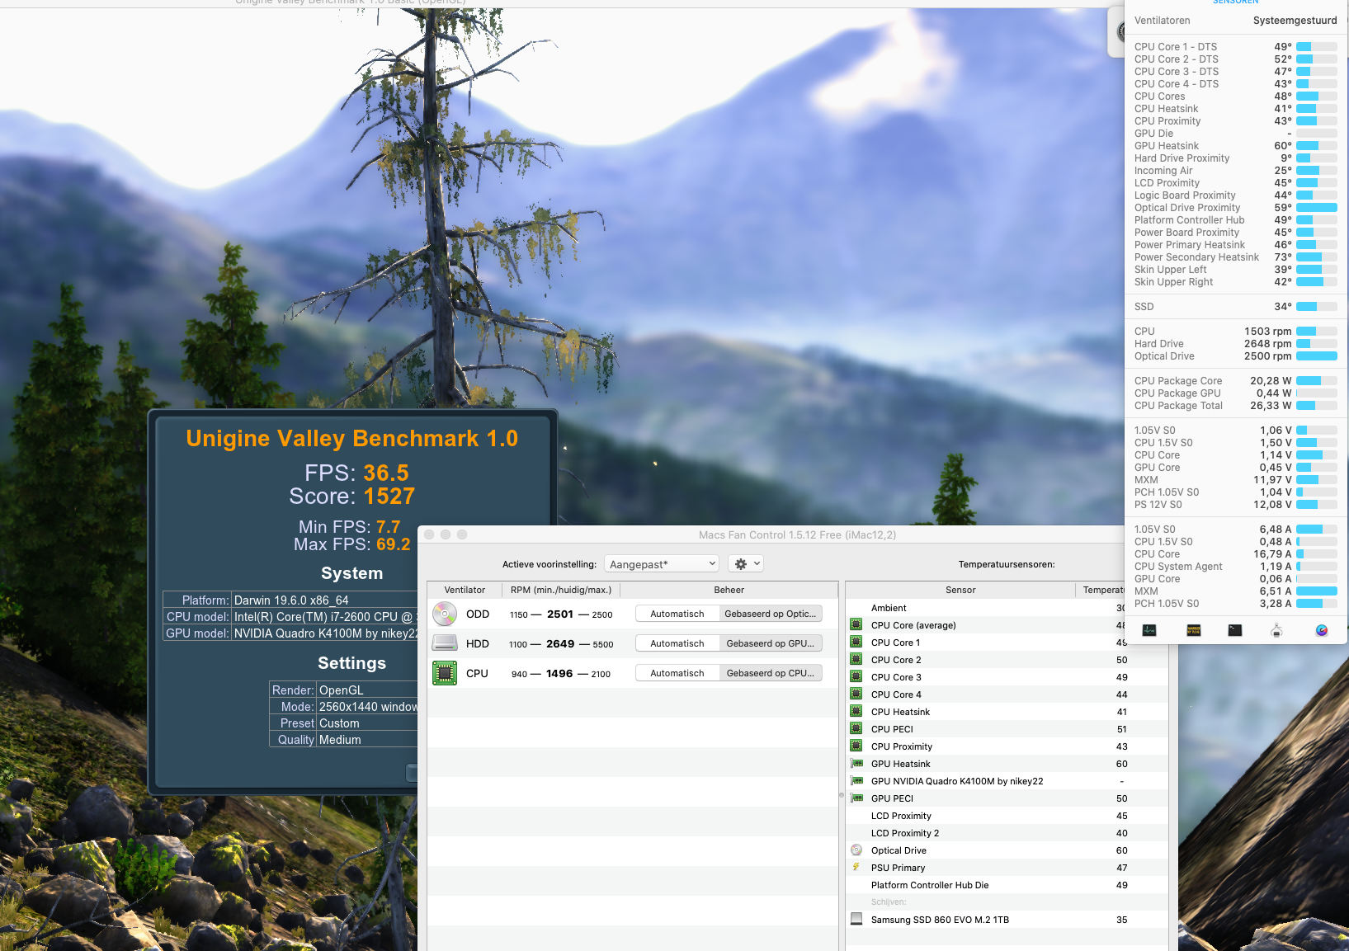The image size is (1349, 951).
Task: Select the Ambient sensor row
Action: point(986,608)
